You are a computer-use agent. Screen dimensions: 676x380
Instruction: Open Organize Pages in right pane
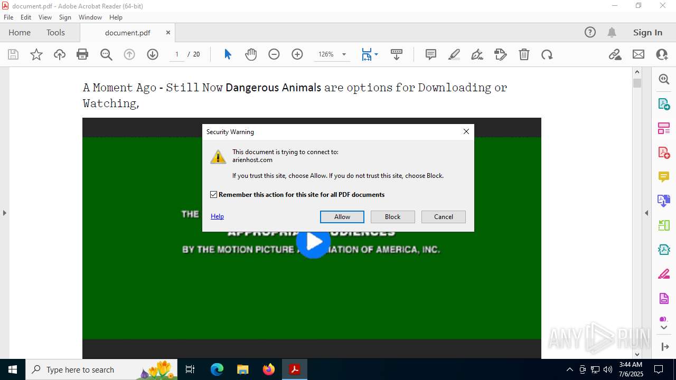664,128
